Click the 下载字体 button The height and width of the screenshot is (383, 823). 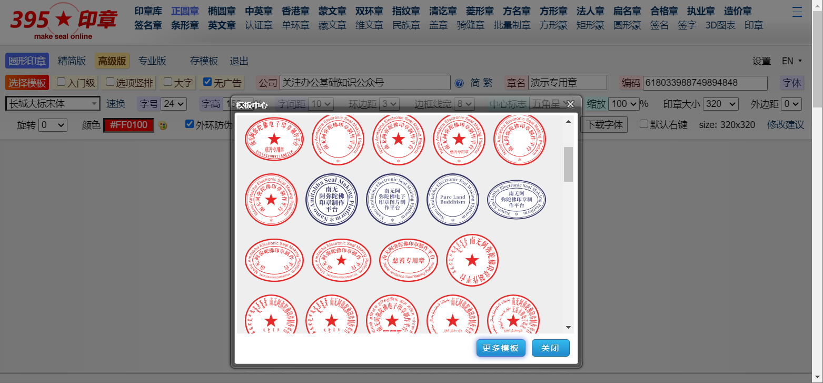tap(604, 125)
